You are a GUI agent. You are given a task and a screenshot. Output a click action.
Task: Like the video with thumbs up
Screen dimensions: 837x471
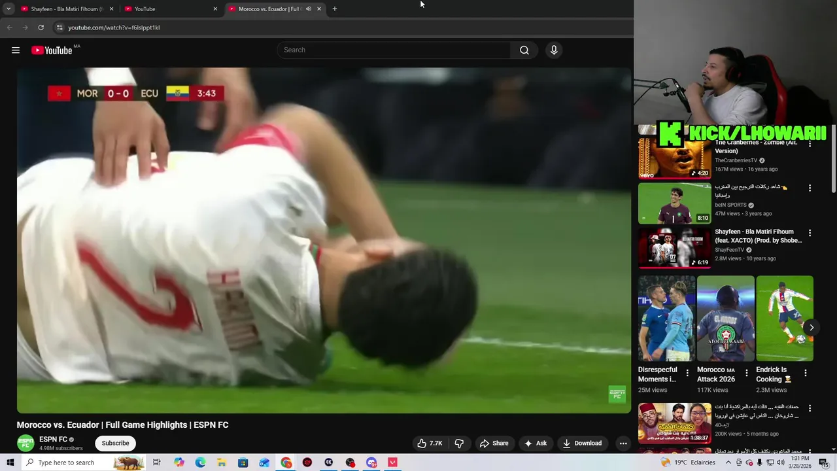coord(430,444)
